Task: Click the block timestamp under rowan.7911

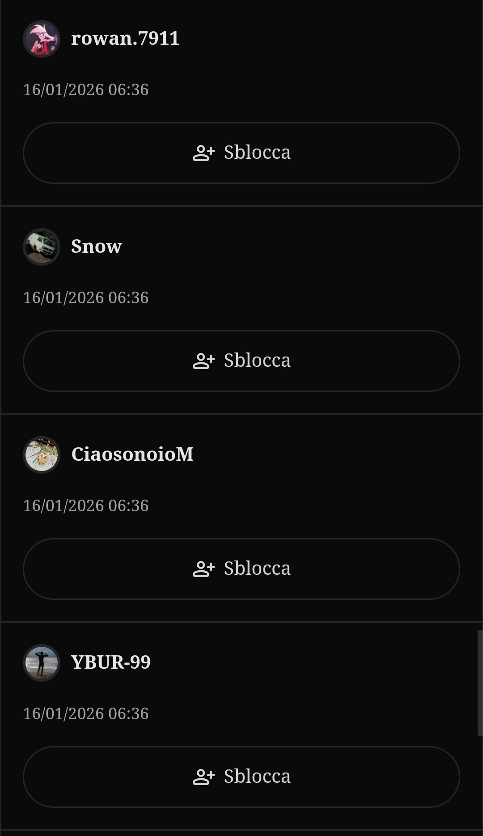Action: click(86, 90)
